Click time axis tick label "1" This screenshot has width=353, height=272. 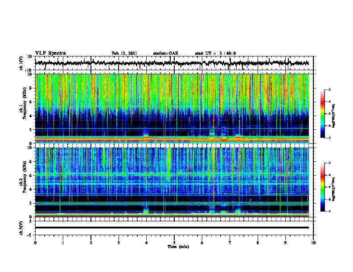tap(63, 243)
